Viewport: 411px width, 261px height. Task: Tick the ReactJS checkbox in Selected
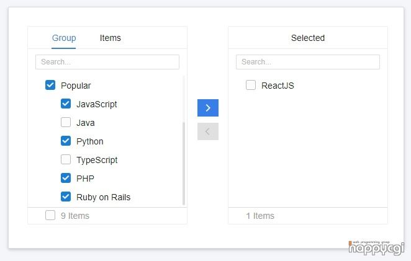(251, 85)
